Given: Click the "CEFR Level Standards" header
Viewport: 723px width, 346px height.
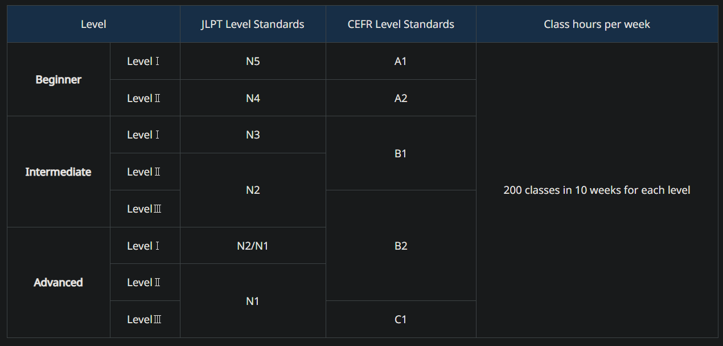Looking at the screenshot, I should (x=401, y=24).
